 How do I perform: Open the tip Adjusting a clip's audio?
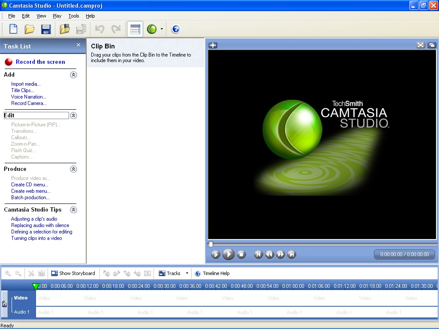click(34, 219)
